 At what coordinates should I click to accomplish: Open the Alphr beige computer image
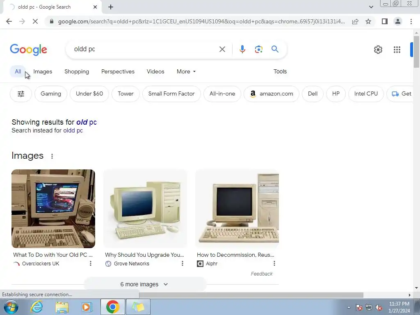pos(237,209)
